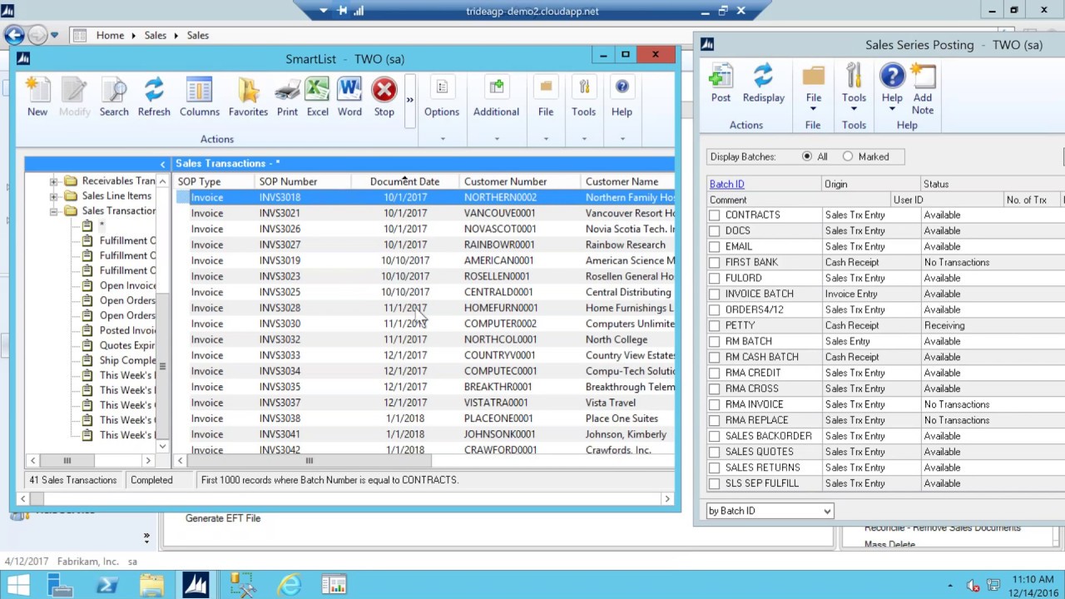
Task: Select the All display batches radio
Action: pos(807,156)
